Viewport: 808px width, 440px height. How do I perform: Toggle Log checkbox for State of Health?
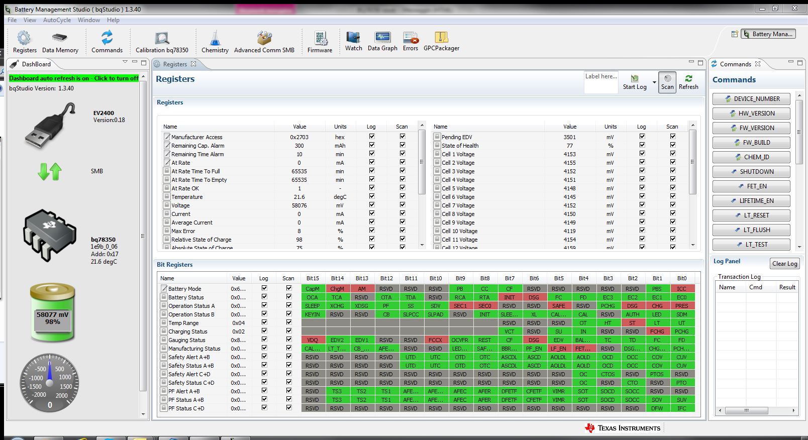pos(642,145)
